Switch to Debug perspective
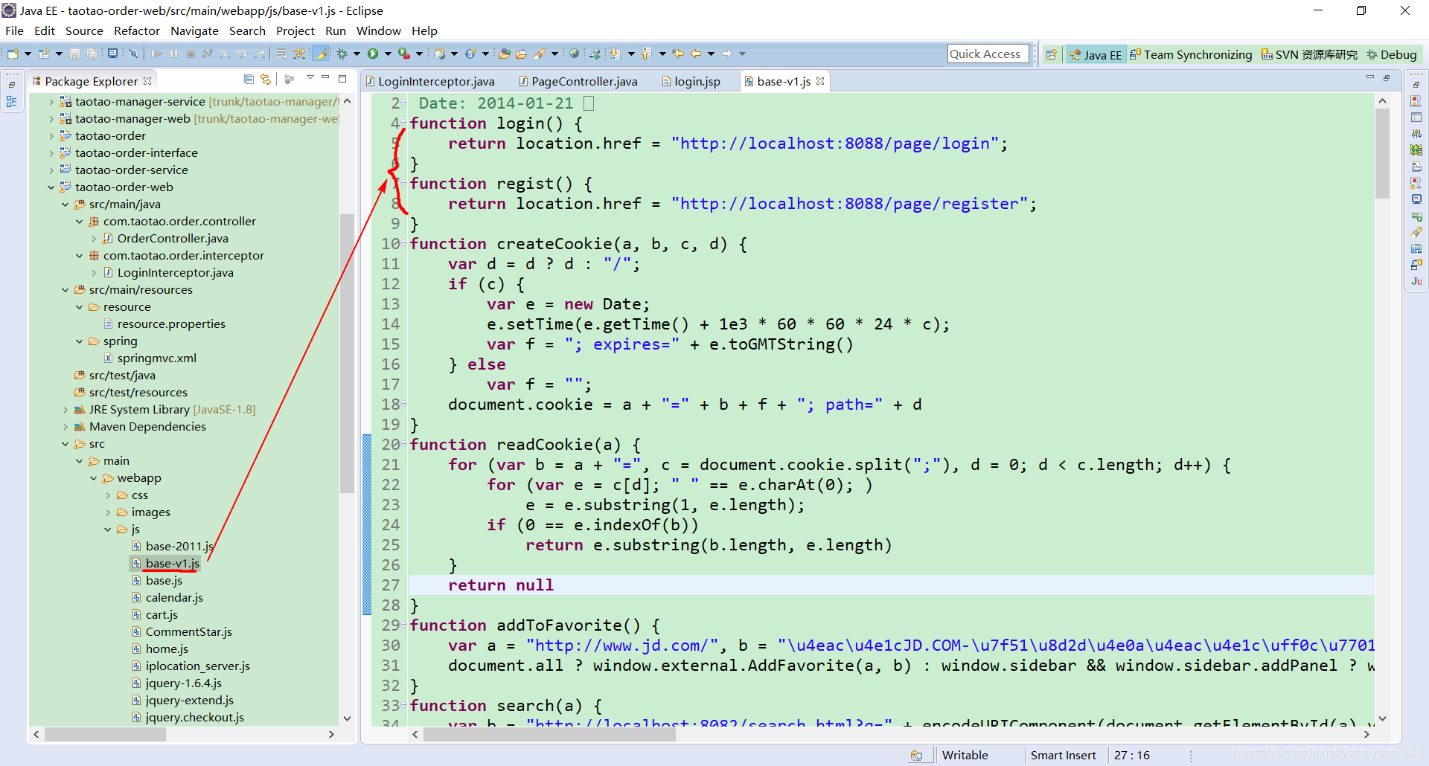This screenshot has width=1429, height=766. [x=1391, y=55]
